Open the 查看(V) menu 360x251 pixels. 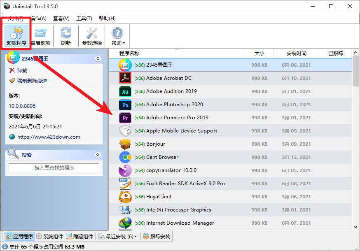coord(61,19)
